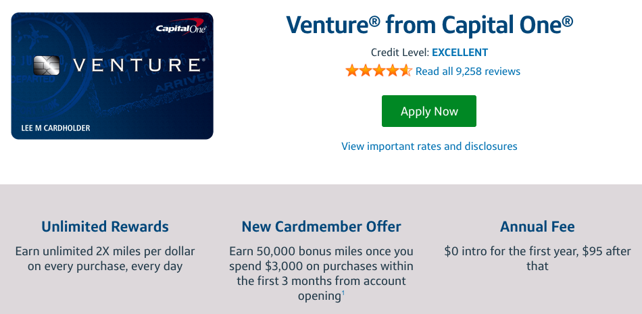
Task: Click the green Apply Now button
Action: click(x=428, y=111)
